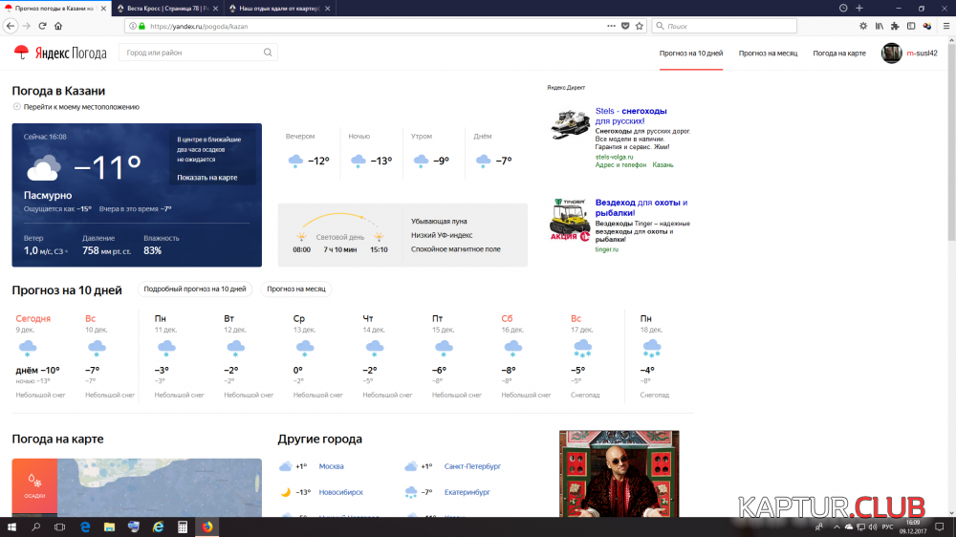Click the m-susl42 username

tap(922, 53)
